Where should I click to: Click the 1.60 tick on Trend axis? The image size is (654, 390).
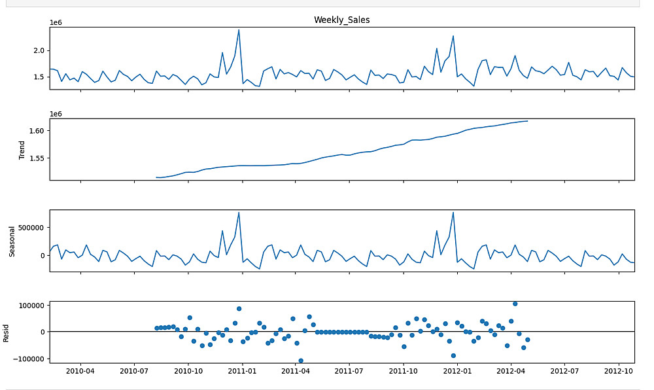click(x=37, y=131)
